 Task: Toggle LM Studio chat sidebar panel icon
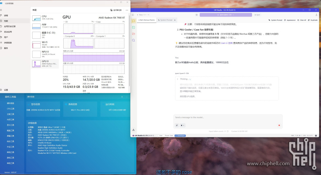133,15
